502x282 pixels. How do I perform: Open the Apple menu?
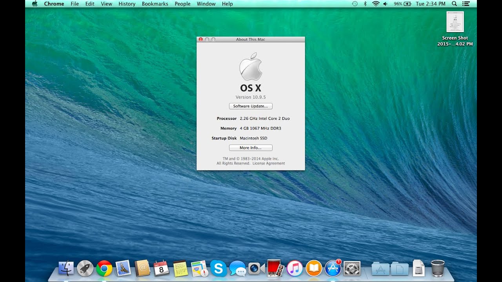[x=35, y=4]
